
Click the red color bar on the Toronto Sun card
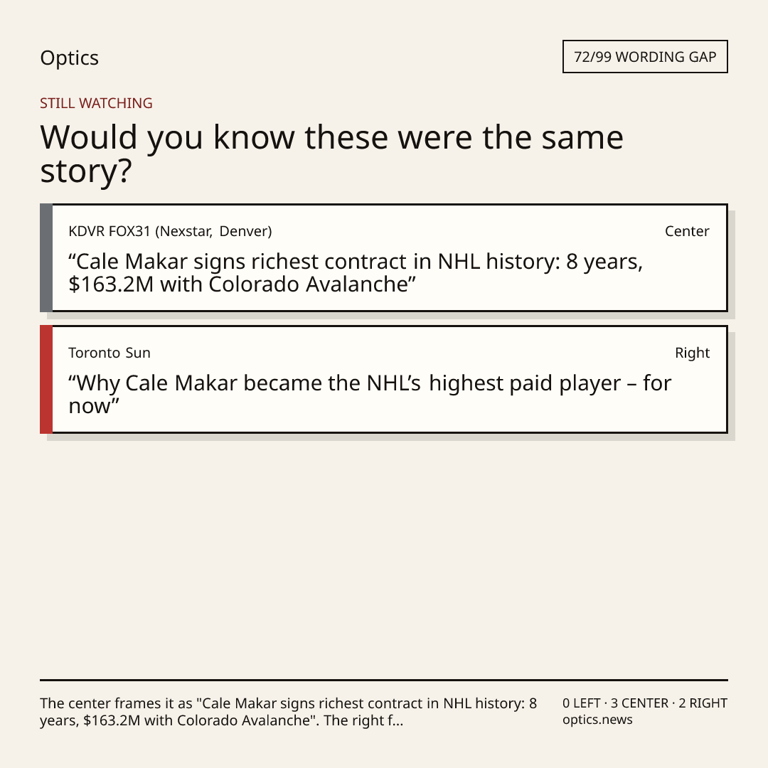click(x=46, y=379)
